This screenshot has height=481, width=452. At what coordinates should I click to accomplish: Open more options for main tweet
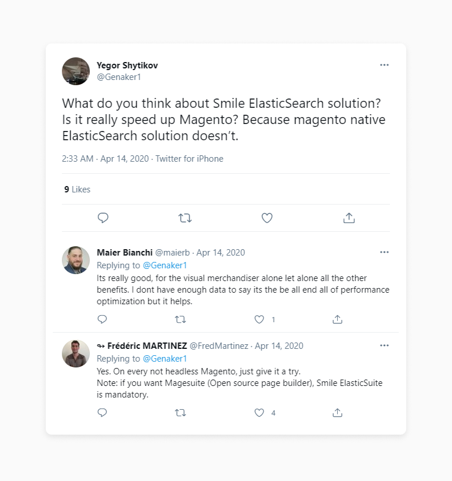click(384, 65)
